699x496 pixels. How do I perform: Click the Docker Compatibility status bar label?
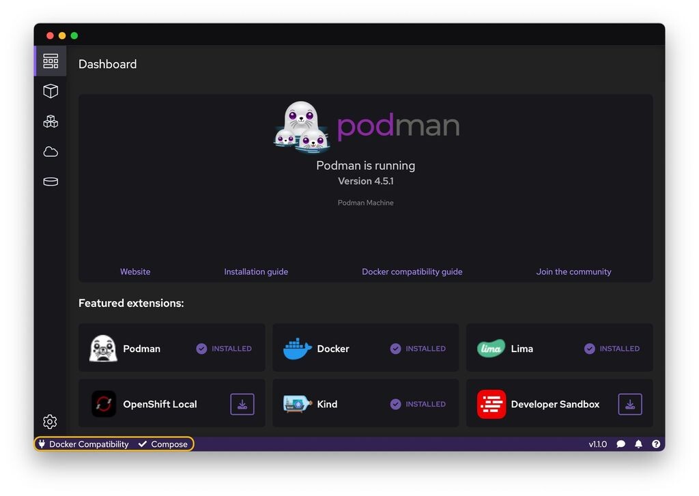click(89, 444)
